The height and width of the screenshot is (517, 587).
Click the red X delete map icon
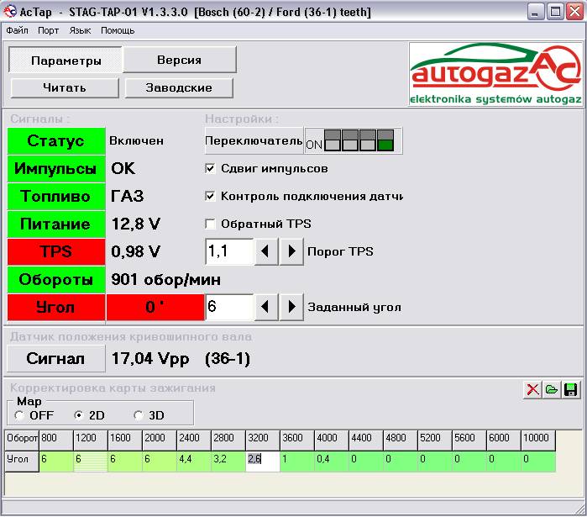532,389
